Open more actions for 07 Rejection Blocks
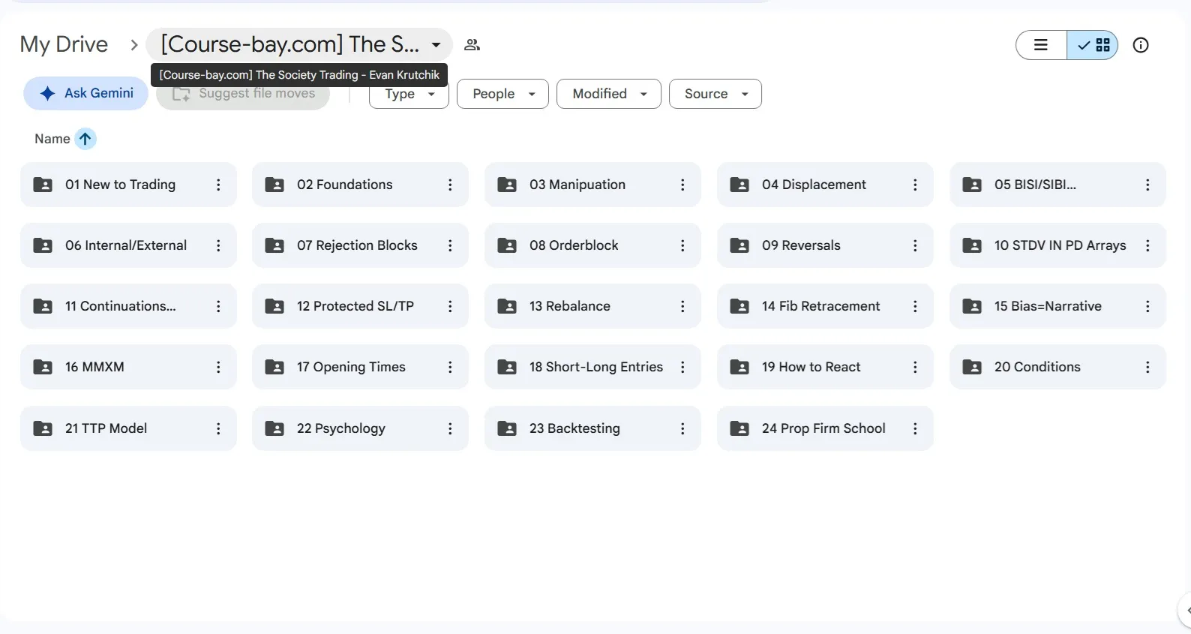Screen dimensions: 1191x634 450,245
